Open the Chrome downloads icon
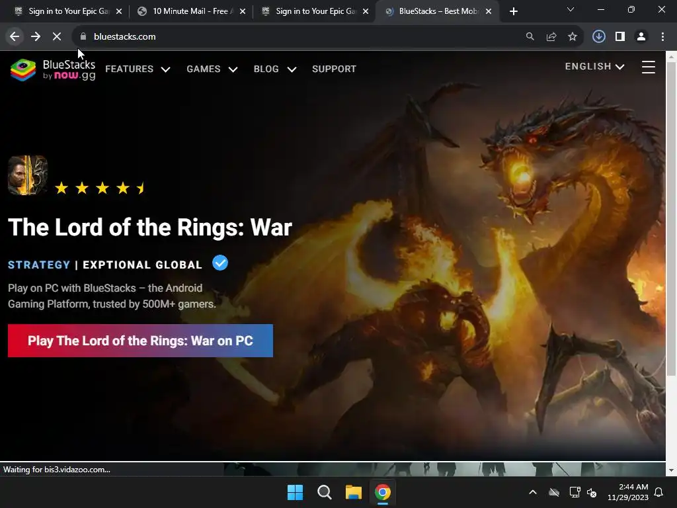Image resolution: width=677 pixels, height=508 pixels. [x=599, y=37]
